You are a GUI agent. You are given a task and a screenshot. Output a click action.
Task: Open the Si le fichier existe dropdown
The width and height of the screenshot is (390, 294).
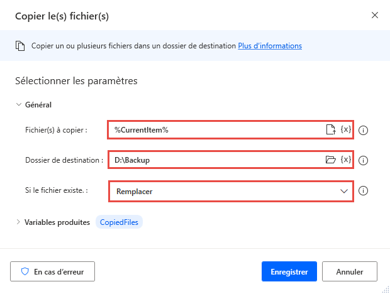pyautogui.click(x=230, y=191)
